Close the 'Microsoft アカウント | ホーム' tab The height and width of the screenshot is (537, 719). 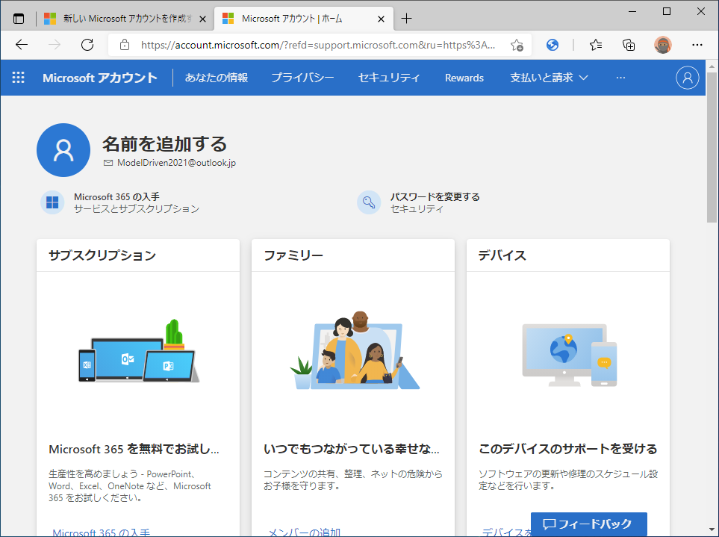[x=381, y=19]
